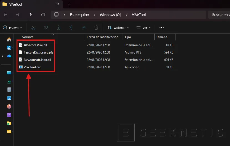
Task: Expand chevron after Este equipo
Action: [94, 15]
